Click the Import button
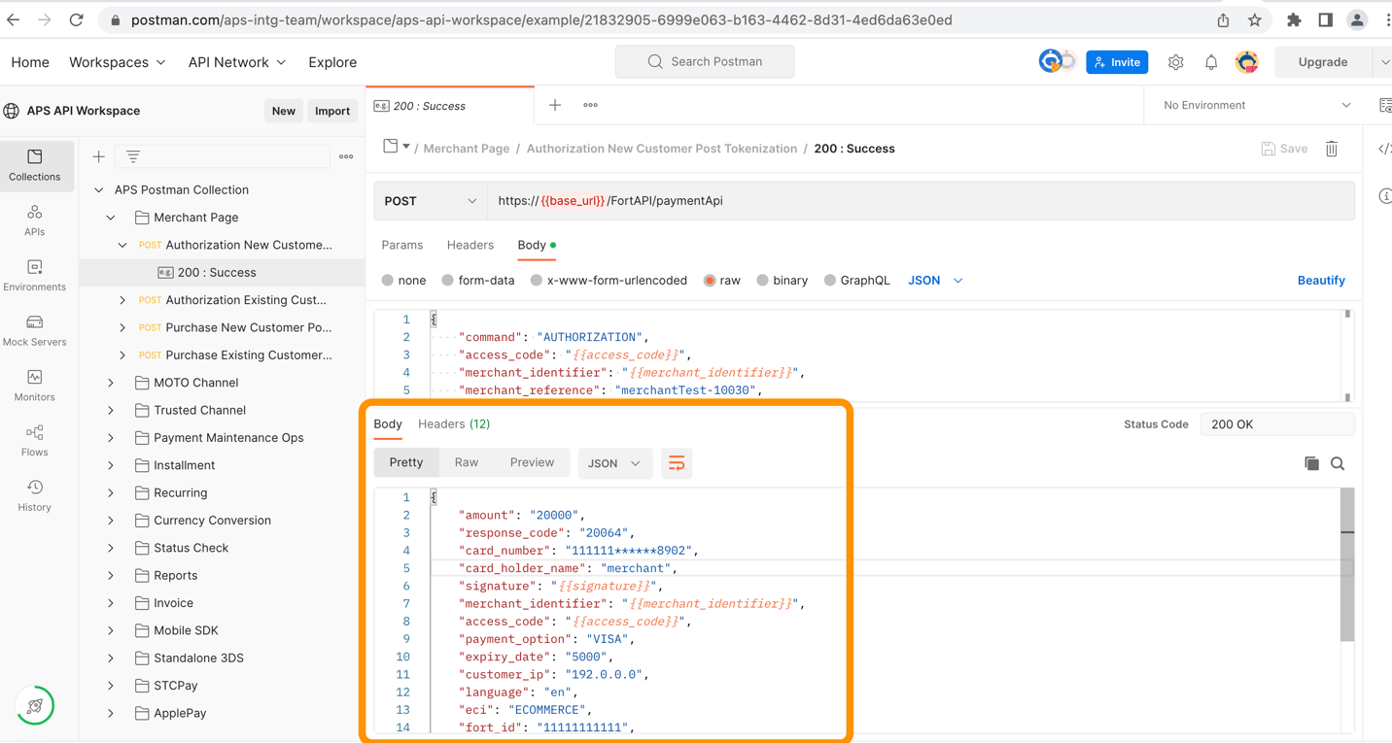The height and width of the screenshot is (743, 1392). [331, 111]
